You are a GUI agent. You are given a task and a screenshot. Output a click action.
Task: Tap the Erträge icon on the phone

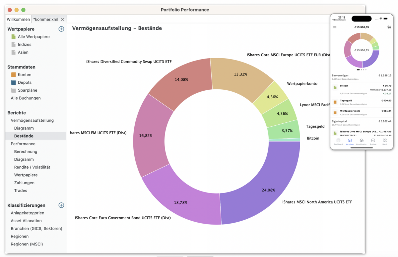373,141
